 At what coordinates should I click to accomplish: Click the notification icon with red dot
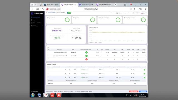130,5
